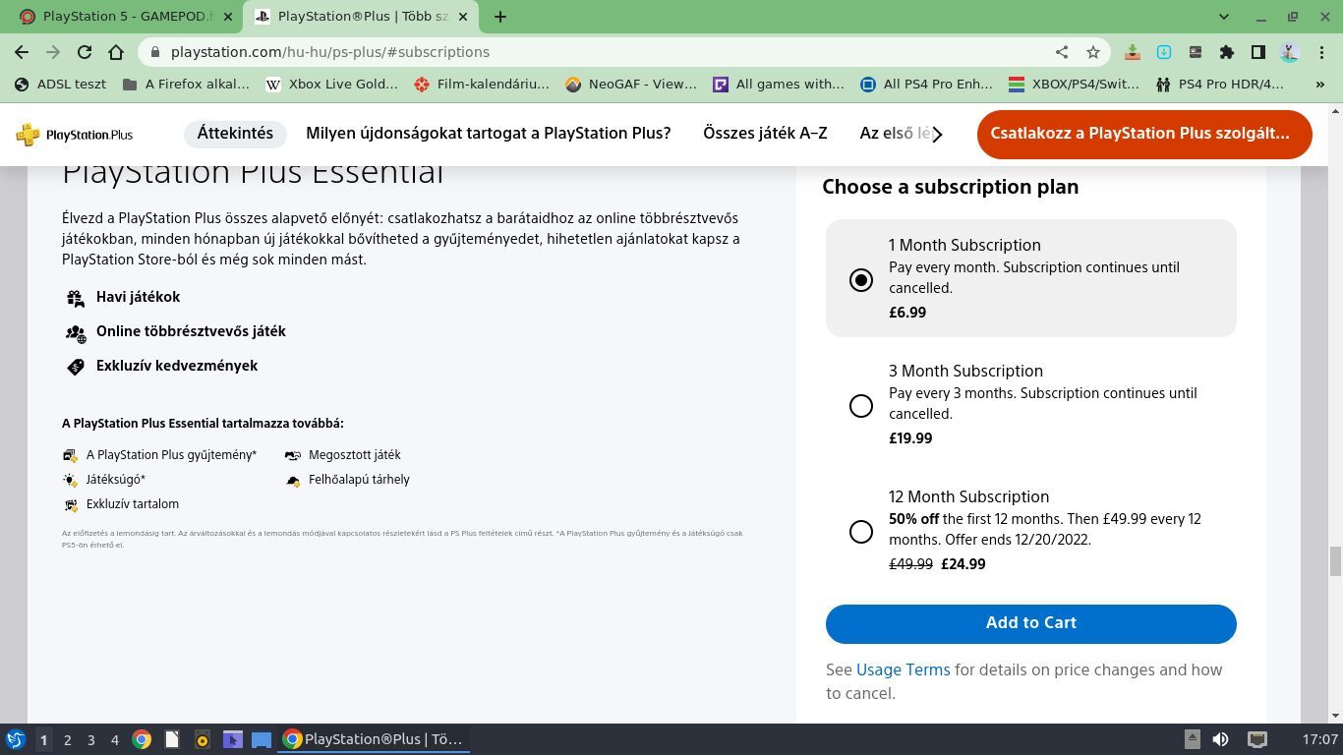Open the removable media eject tray icon
Screen dimensions: 1343x755
coord(1192,739)
